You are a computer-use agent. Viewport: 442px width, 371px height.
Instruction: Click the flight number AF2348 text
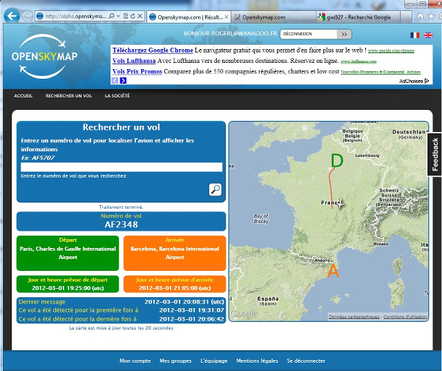122,225
